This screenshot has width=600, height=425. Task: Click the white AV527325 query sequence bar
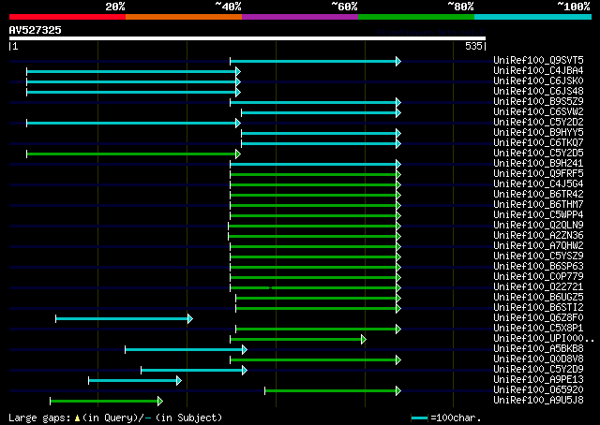[x=247, y=38]
